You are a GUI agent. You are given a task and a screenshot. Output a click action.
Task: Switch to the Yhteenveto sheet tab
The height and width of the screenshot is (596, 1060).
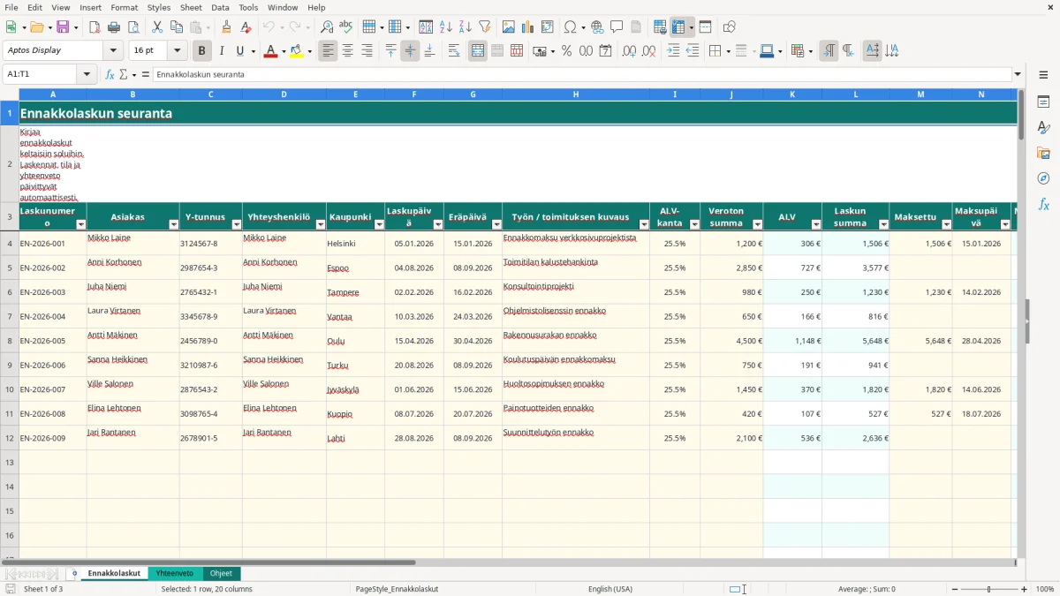coord(175,574)
